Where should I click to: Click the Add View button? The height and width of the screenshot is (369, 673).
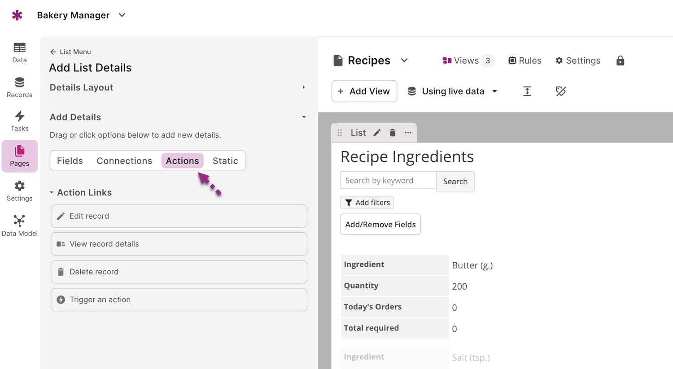pos(364,91)
